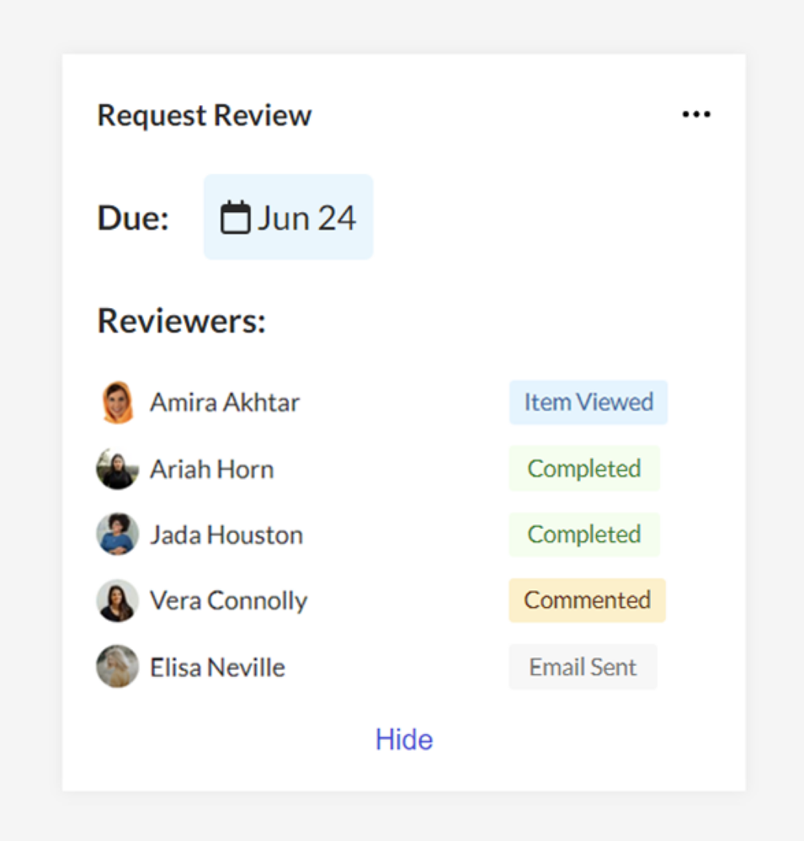Hide the reviewers list
The image size is (804, 841).
(x=404, y=740)
